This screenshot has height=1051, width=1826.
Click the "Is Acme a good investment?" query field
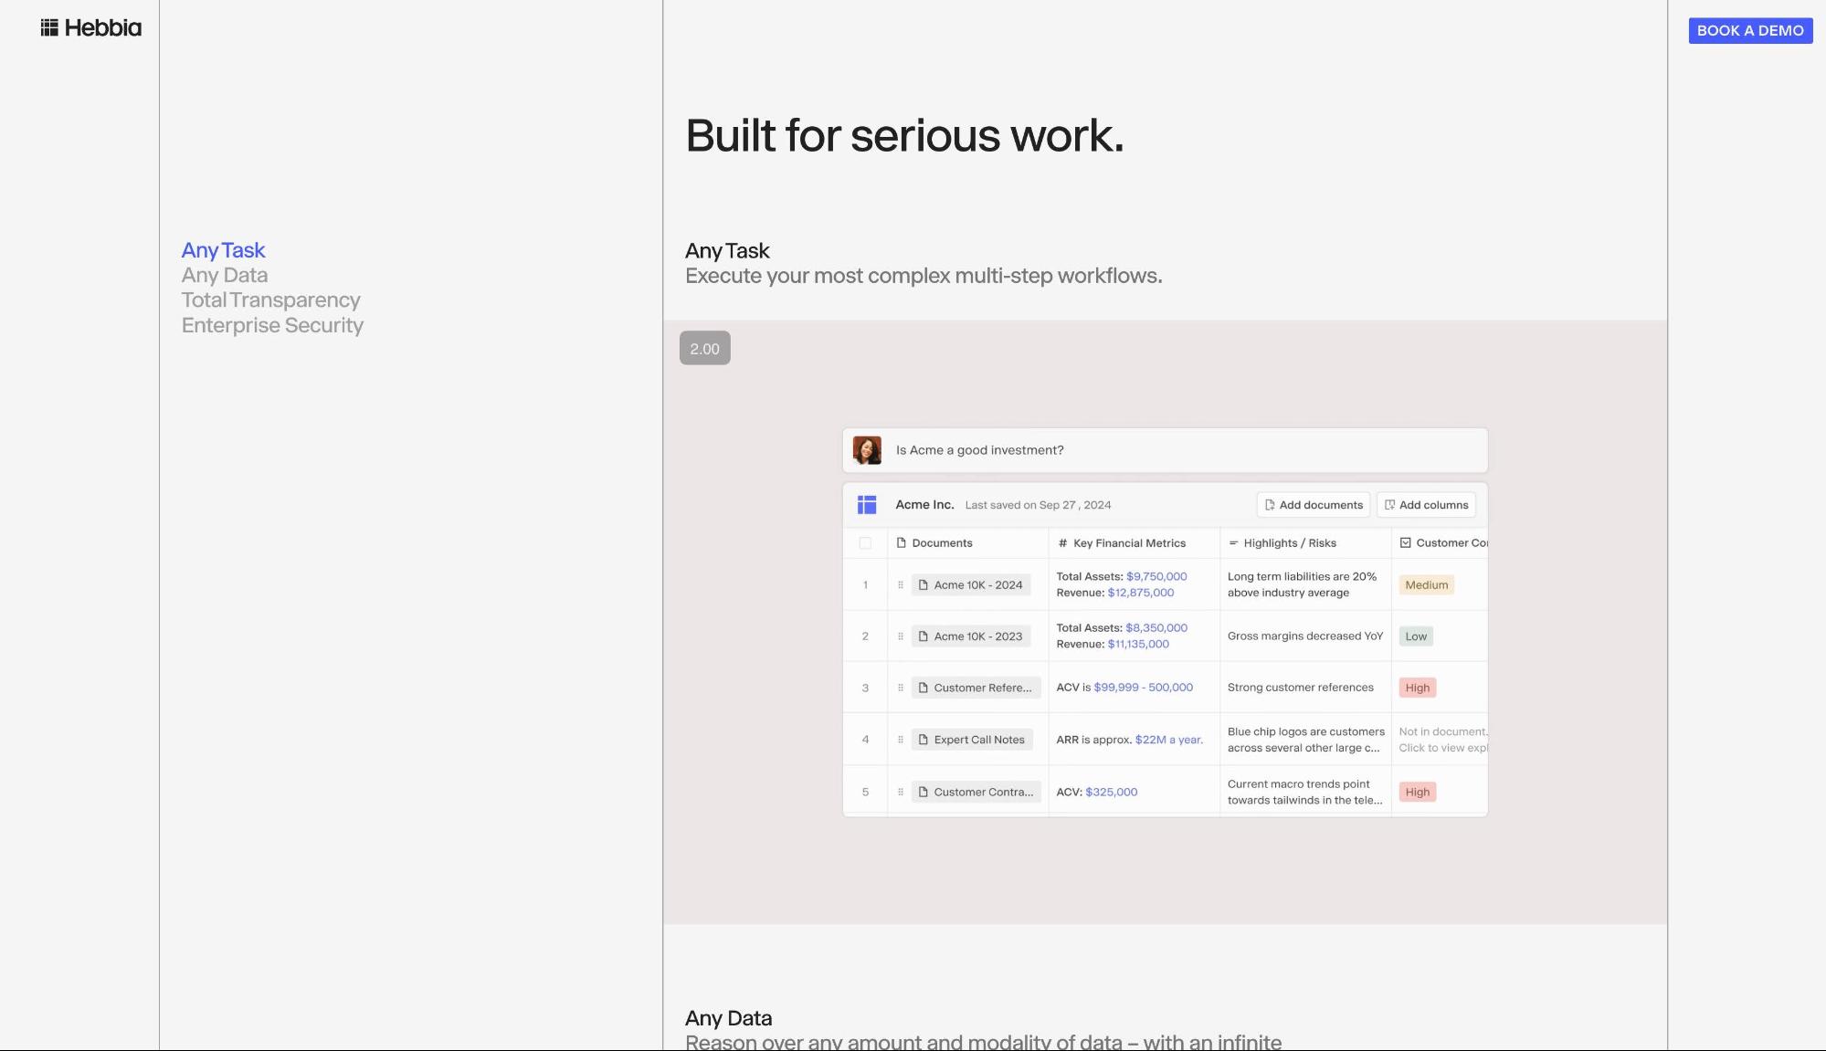[x=1178, y=450]
